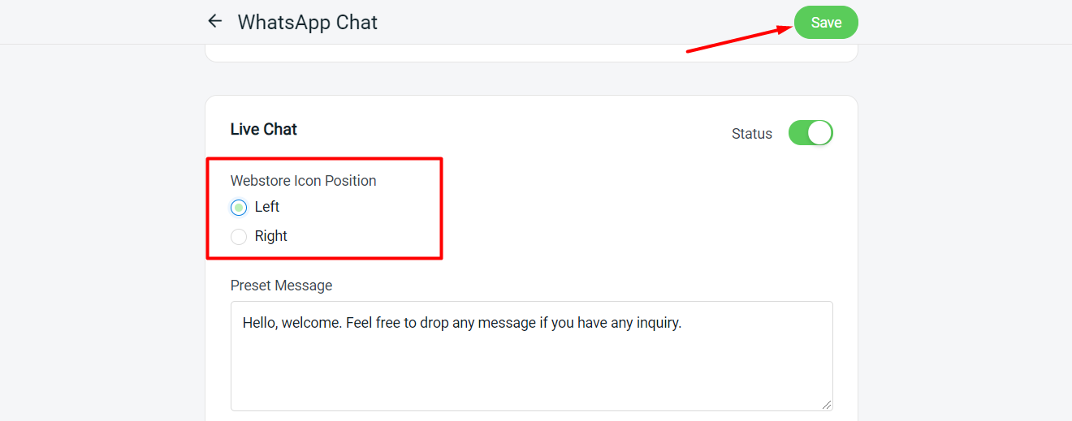
Task: Click the text area resize handle
Action: click(827, 404)
